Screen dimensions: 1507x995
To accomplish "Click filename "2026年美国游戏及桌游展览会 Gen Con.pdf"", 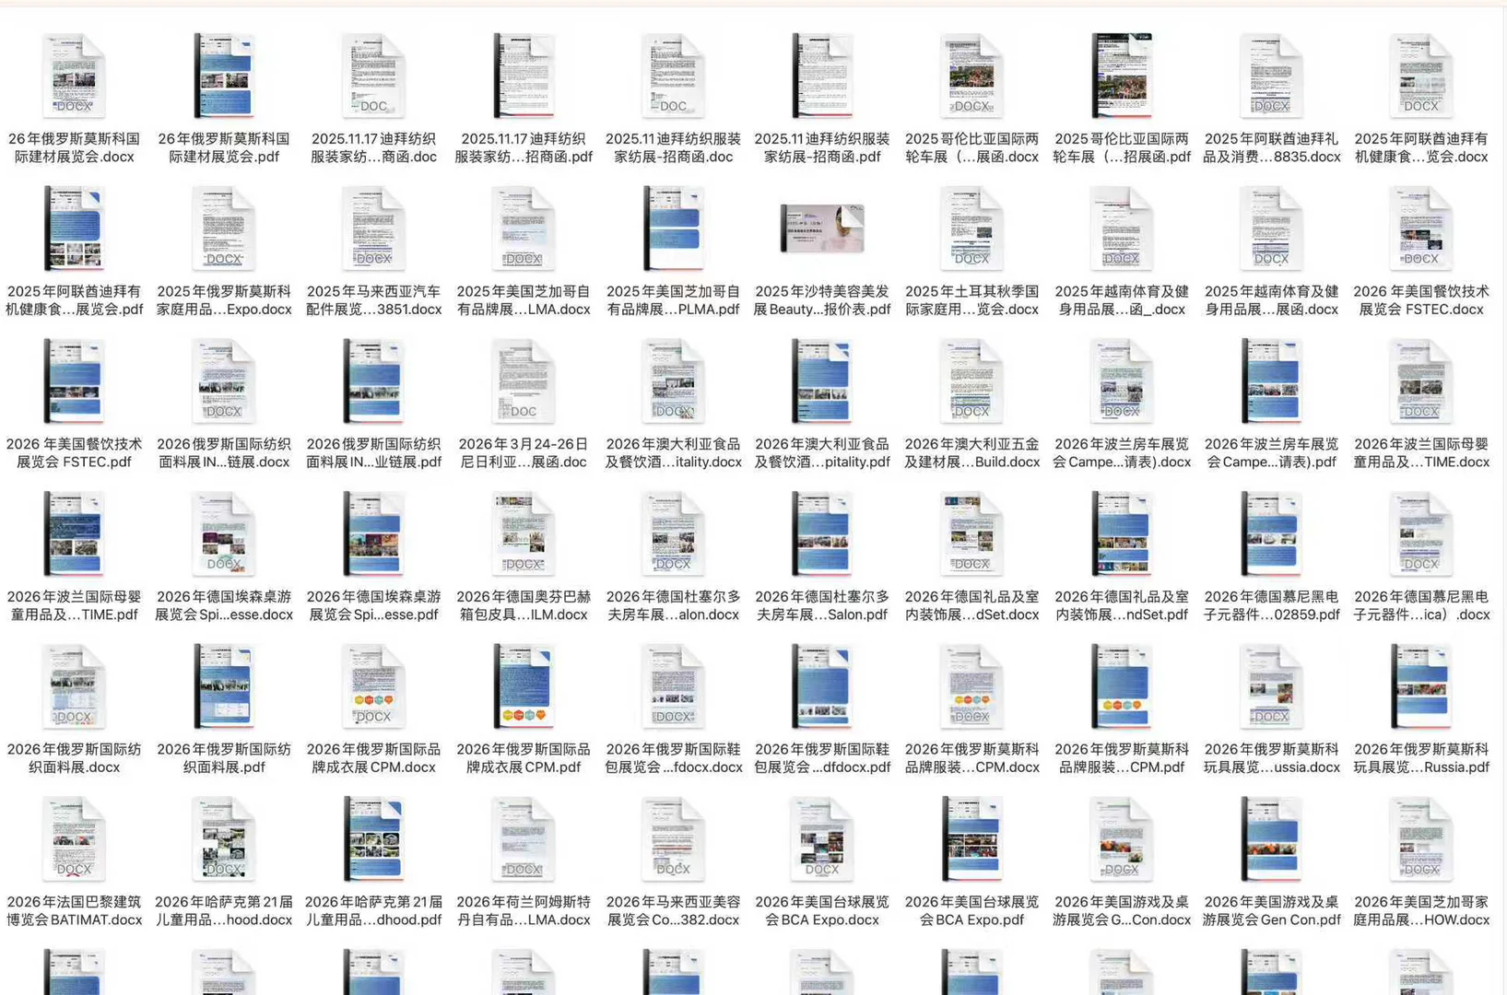I will pos(1271,911).
